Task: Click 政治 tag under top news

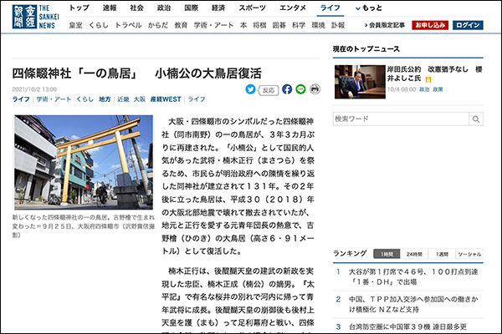Action: click(424, 89)
